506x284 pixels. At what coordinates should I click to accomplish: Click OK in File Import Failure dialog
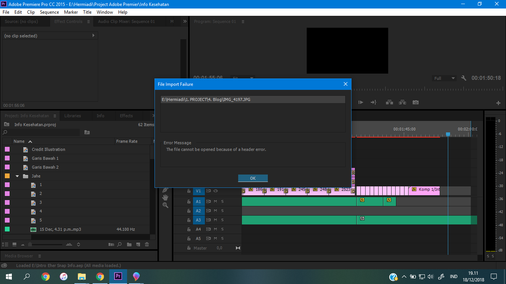pos(253,178)
